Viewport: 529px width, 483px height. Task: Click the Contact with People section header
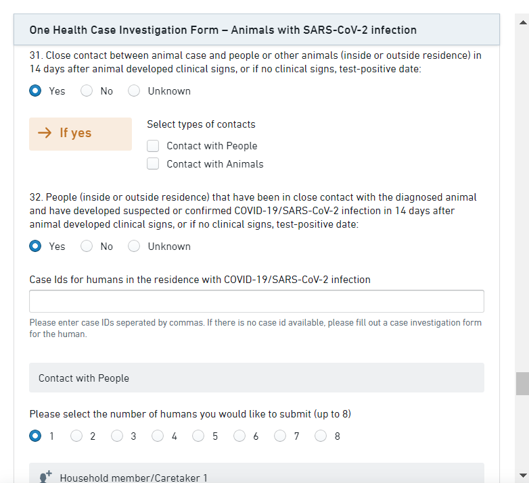click(256, 378)
